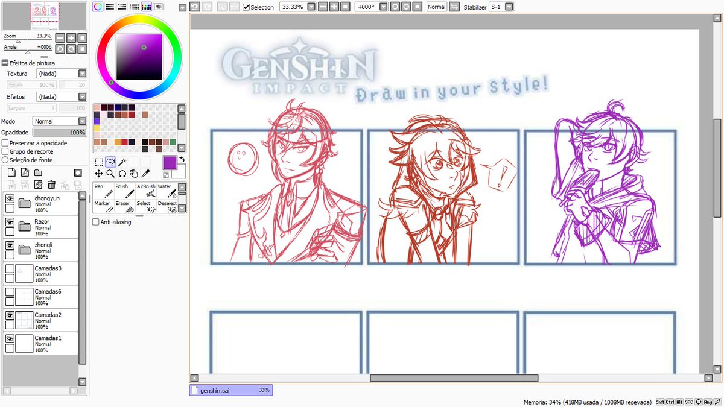Viewport: 724px width, 407px height.
Task: Select the Lasso selection tool
Action: [x=110, y=162]
